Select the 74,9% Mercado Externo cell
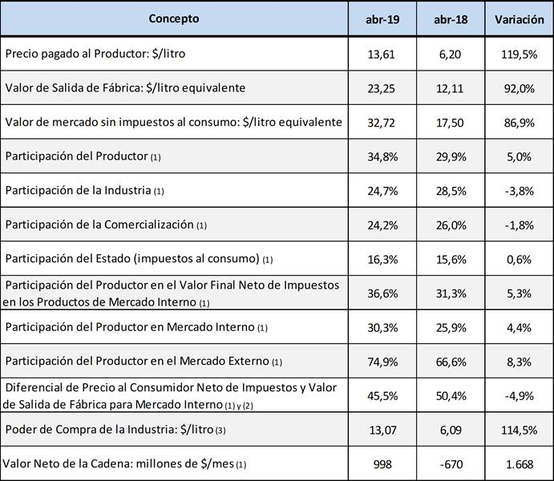The image size is (554, 481). coord(382,362)
